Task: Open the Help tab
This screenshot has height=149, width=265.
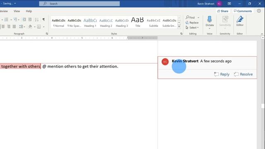Action: (29, 11)
